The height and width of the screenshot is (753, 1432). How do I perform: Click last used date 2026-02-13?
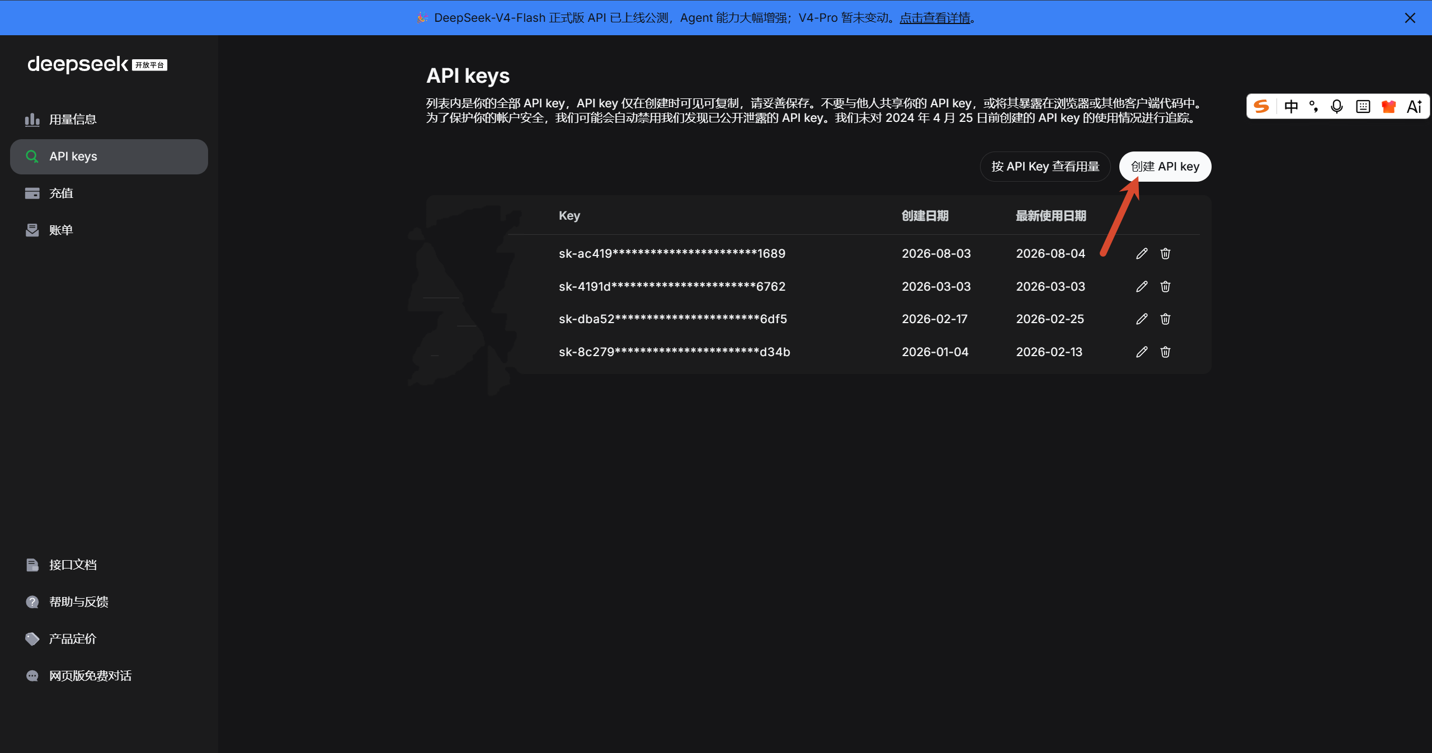click(x=1049, y=352)
